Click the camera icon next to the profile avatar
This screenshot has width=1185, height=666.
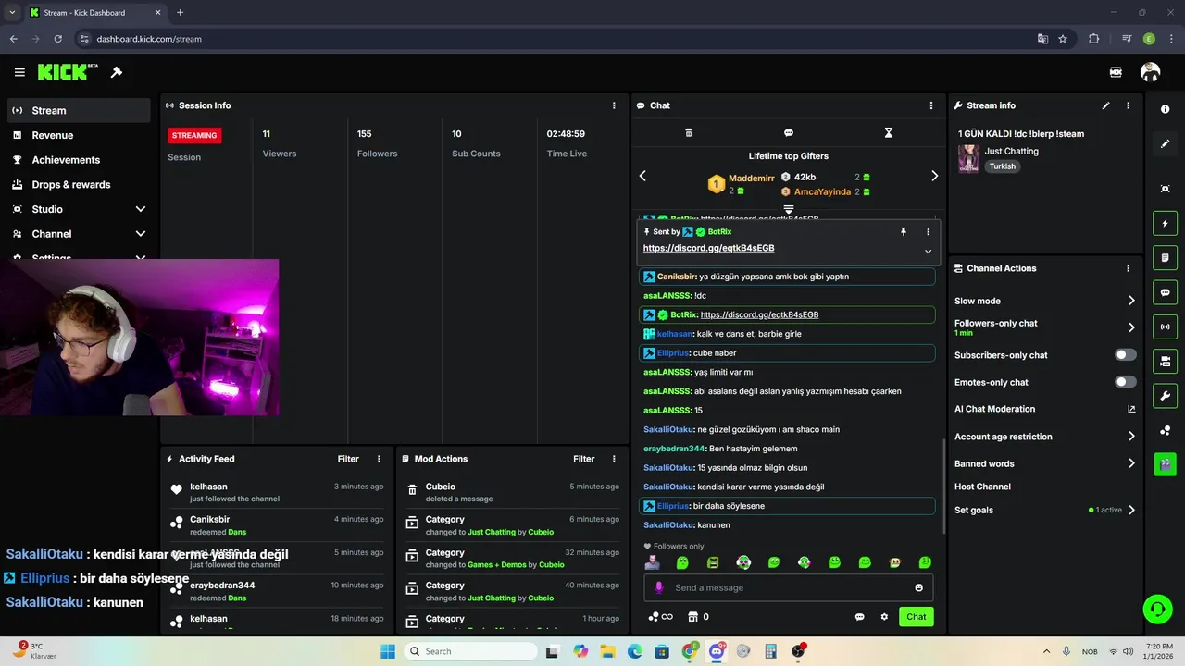click(1116, 72)
